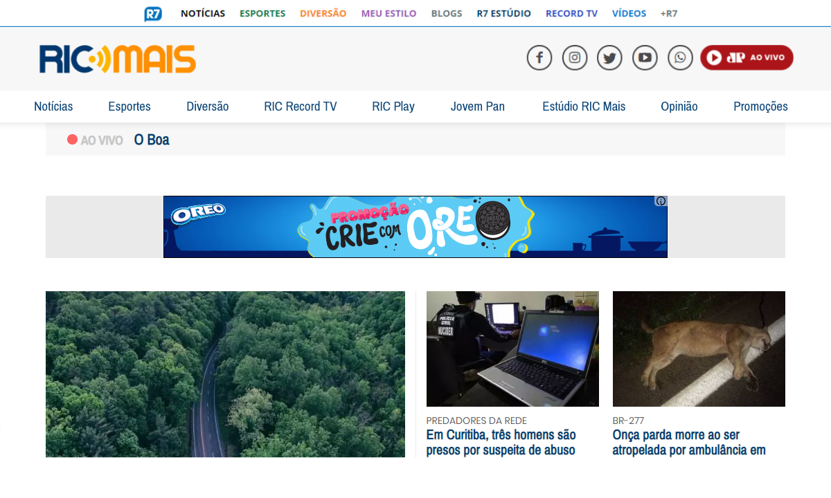Click the PREDADORES DA REDE category label
The height and width of the screenshot is (498, 831).
[x=476, y=421]
